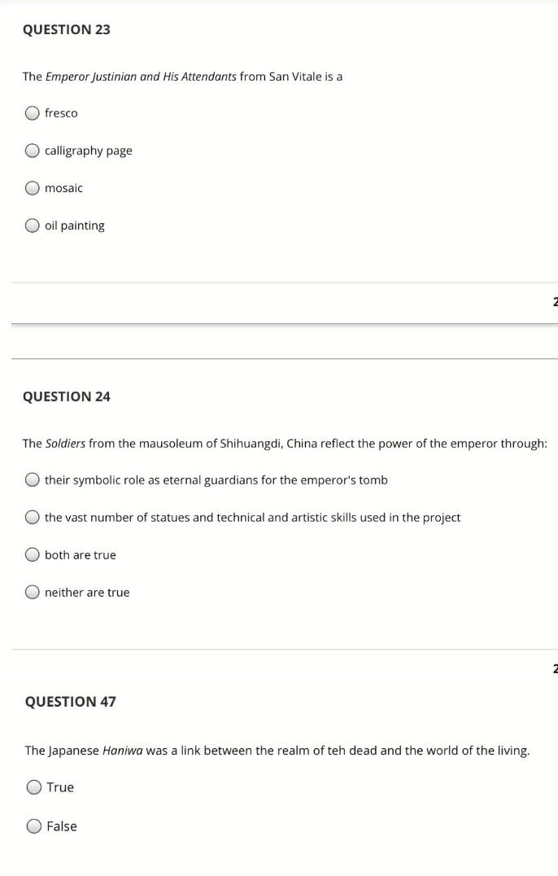Viewport: 558px width, 876px height.
Task: Select the "fresco" answer option
Action: pos(33,113)
